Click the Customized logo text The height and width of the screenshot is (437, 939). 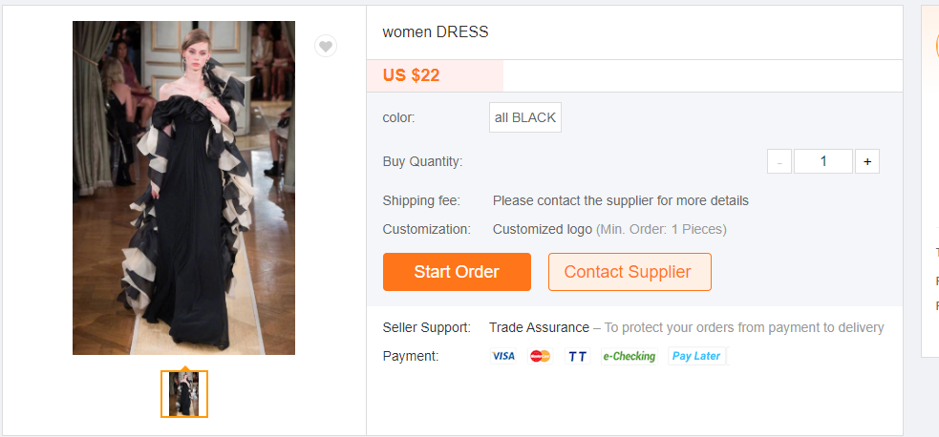[x=543, y=230]
